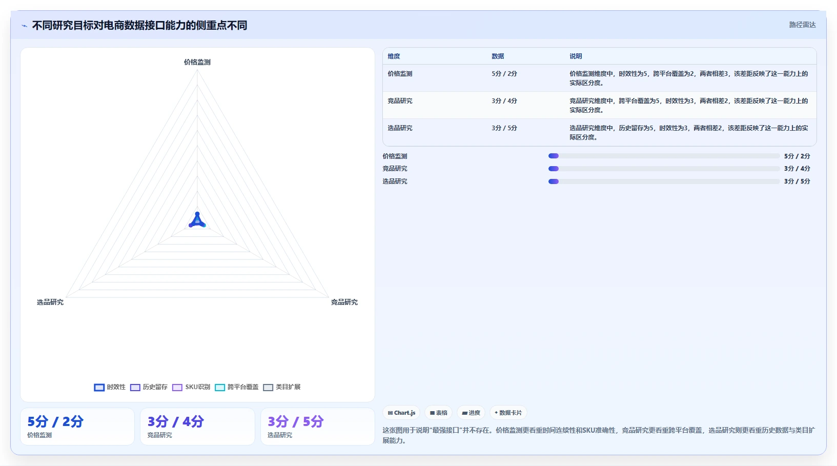This screenshot has width=837, height=466.
Task: Select the 3分 / 5分 选品研究 stat card
Action: point(318,427)
